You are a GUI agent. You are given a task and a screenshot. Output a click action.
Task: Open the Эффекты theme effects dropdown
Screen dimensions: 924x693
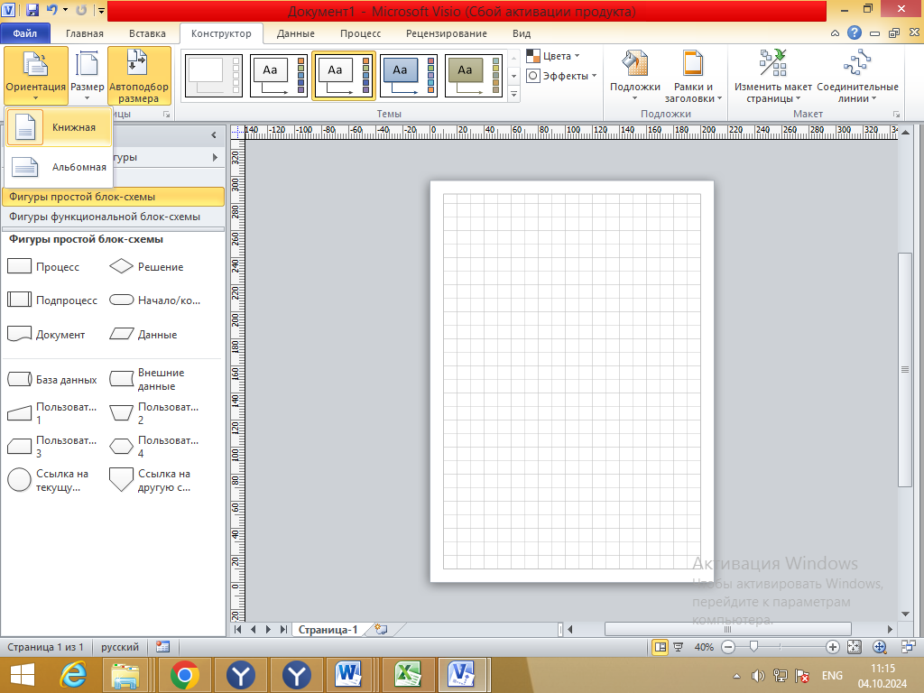tap(561, 76)
